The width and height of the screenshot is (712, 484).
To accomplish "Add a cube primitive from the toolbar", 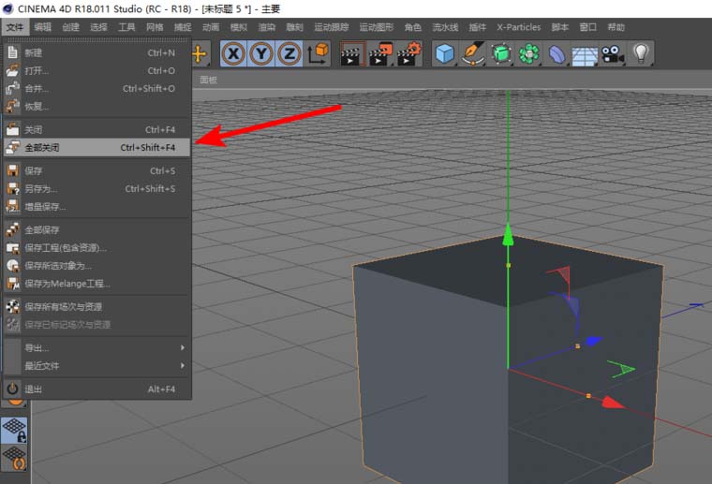I will [x=444, y=53].
